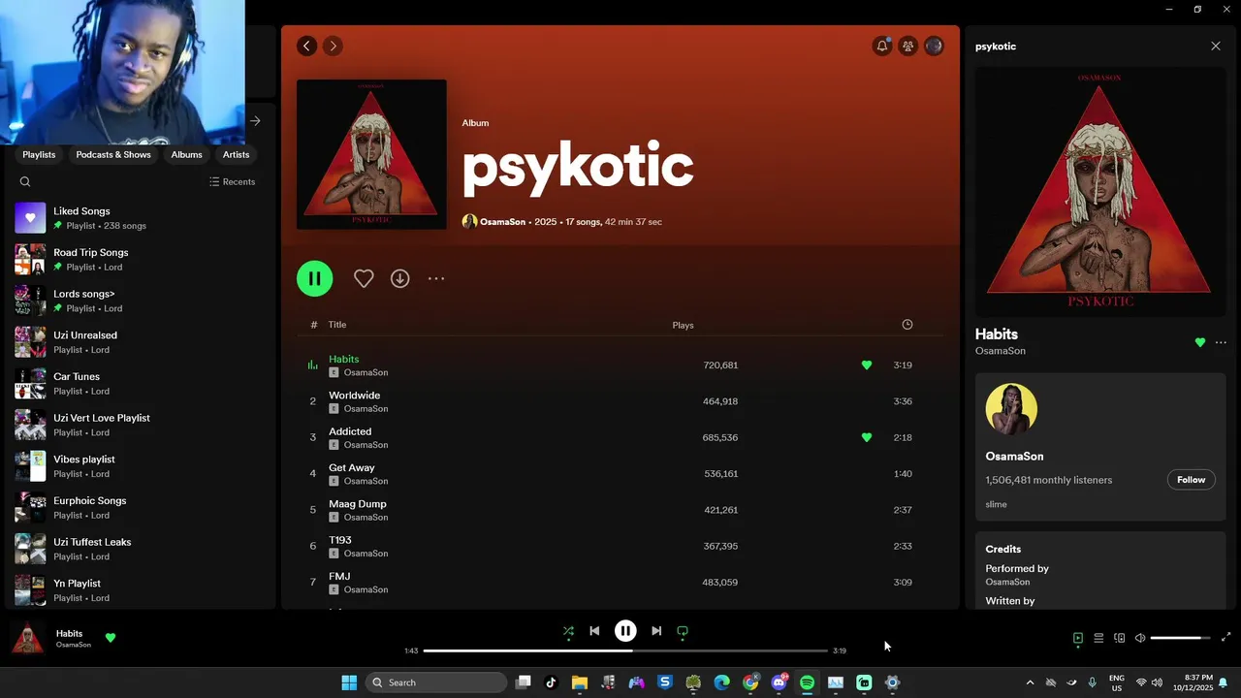
Task: Open connect to a device icon
Action: (1119, 638)
